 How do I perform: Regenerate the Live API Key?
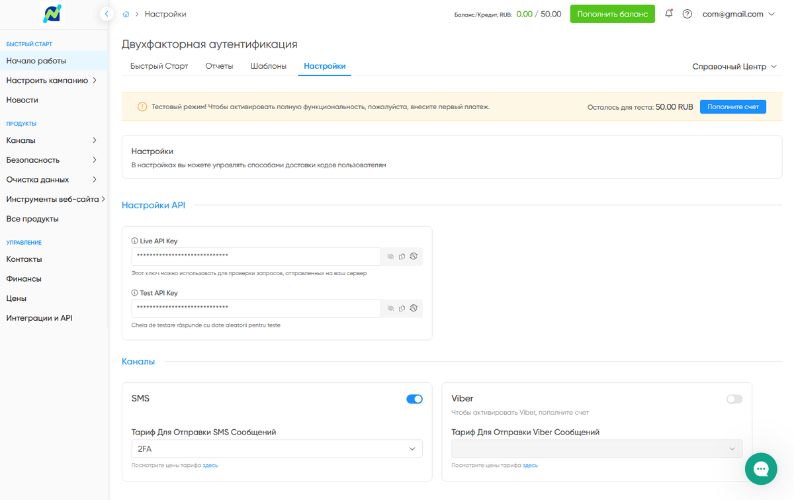413,256
